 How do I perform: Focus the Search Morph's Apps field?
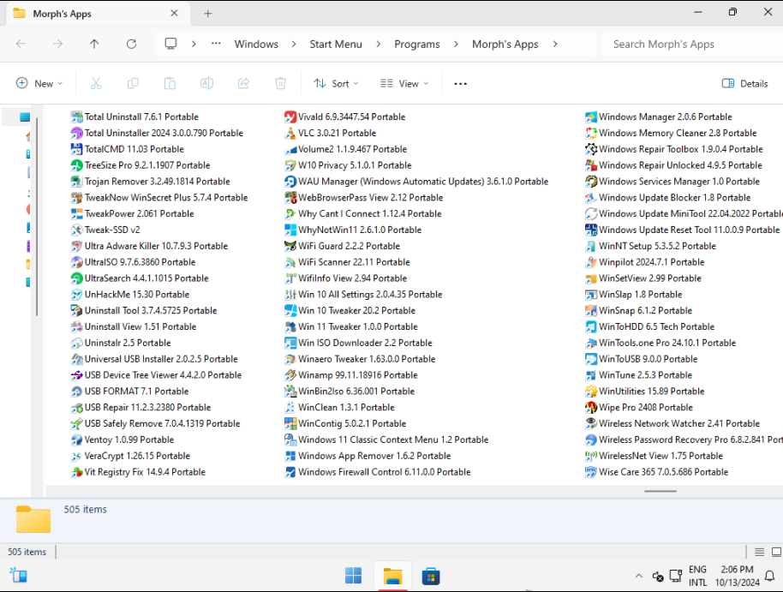(x=692, y=44)
